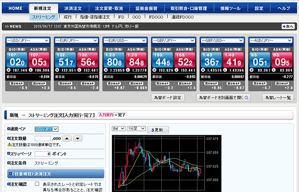
Task: Expand the AUD/JPY board pair dropdown
Action: point(271,41)
